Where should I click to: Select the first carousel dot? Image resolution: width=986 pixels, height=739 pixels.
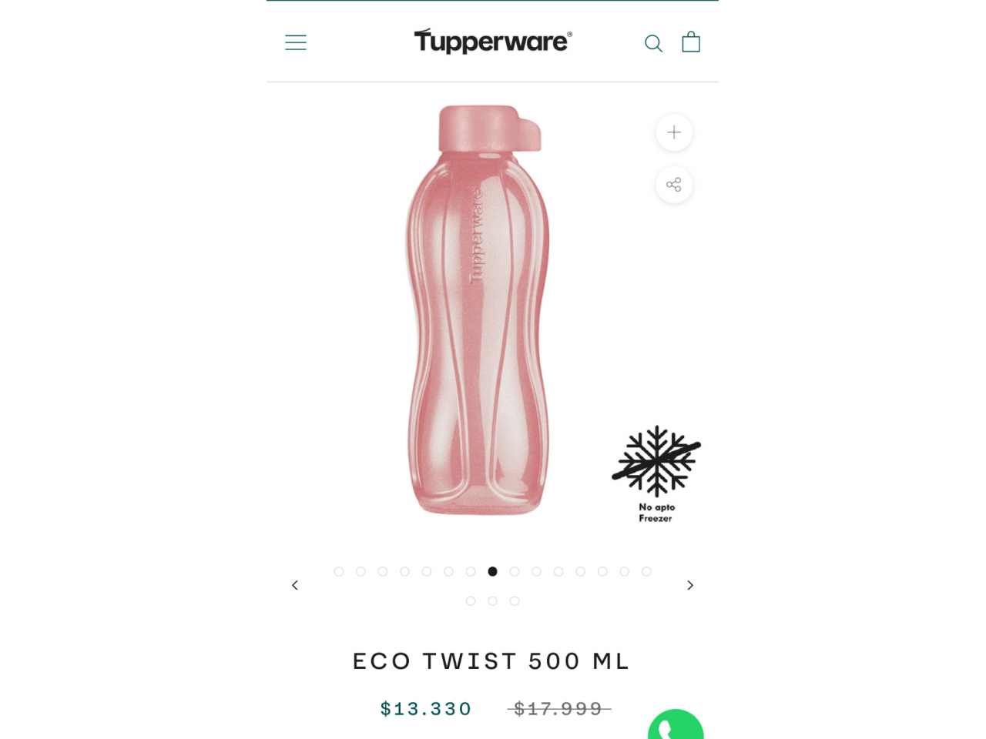coord(339,571)
